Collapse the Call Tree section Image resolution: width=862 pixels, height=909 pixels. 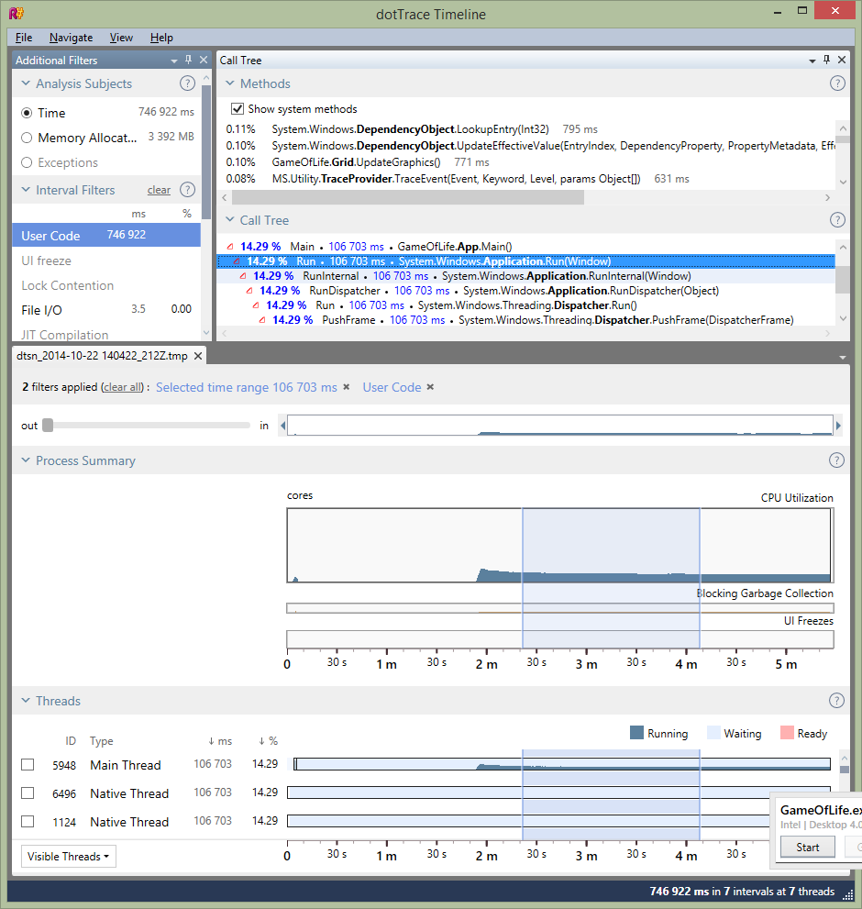tap(230, 220)
